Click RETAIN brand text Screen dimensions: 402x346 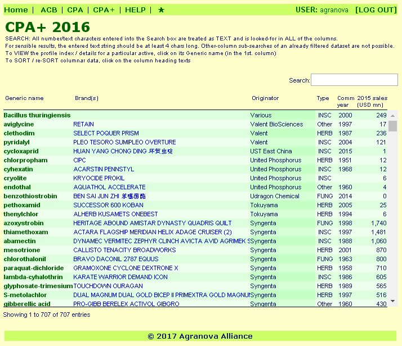83,124
